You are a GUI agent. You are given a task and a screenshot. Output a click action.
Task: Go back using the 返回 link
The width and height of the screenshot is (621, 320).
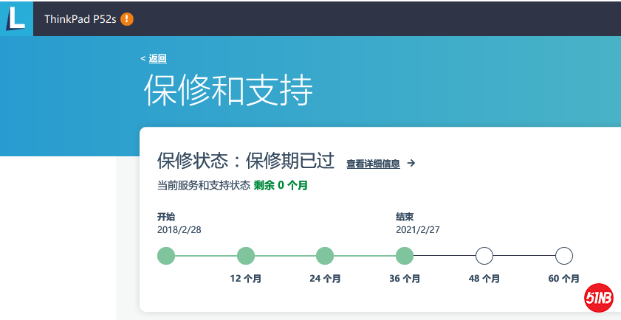click(157, 59)
